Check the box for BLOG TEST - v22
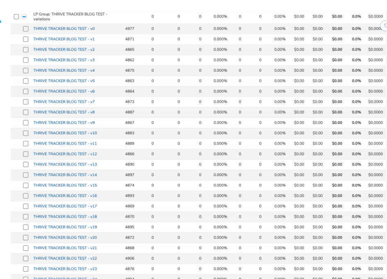Viewport: 387px width, 279px height. (26, 259)
